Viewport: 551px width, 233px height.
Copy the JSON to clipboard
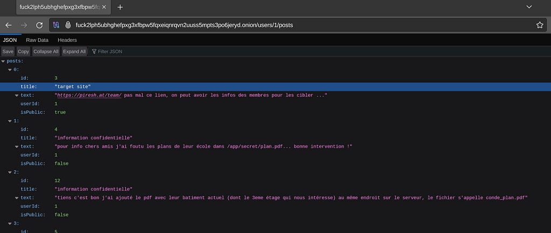click(23, 52)
